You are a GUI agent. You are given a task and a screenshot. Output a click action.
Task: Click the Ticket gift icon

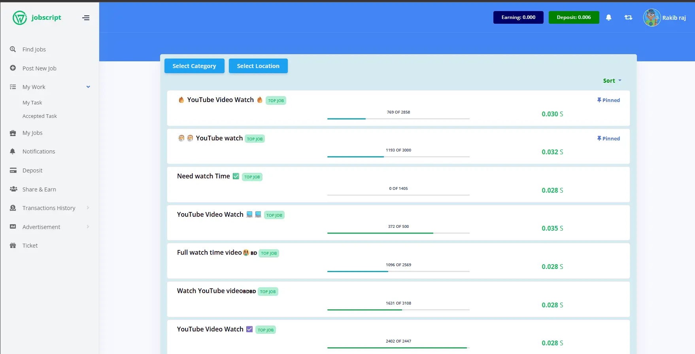click(x=13, y=246)
